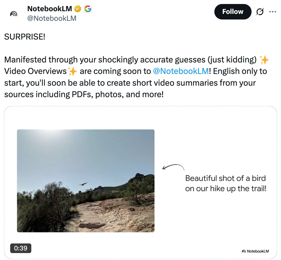
Task: Click the NotebookLM watermark in the video
Action: (x=255, y=251)
